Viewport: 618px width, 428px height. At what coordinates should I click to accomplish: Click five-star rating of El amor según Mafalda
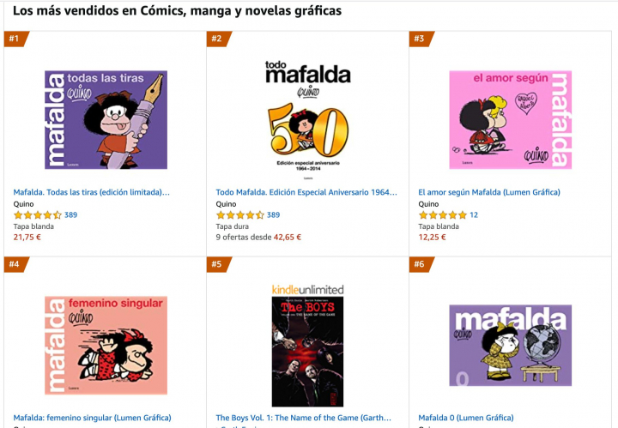[x=442, y=214]
